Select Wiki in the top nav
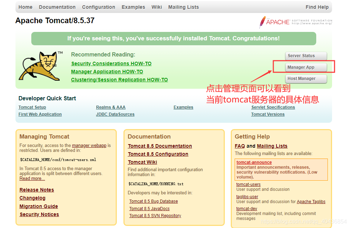350x228 pixels. [x=157, y=7]
